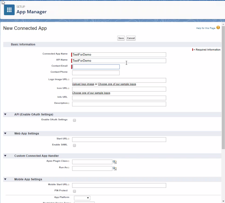Toggle the Enable SAML checkbox

pos(75,146)
